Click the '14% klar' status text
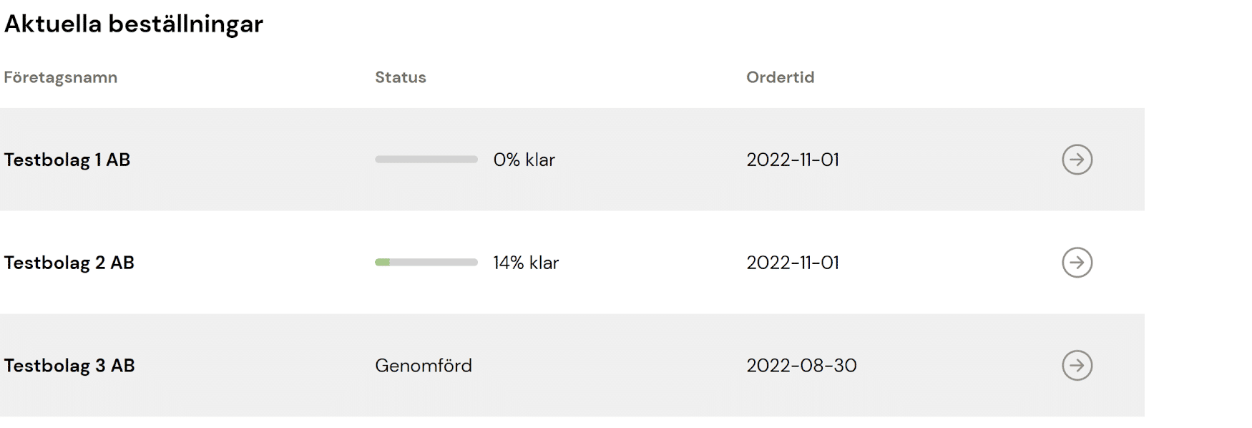 pos(526,263)
